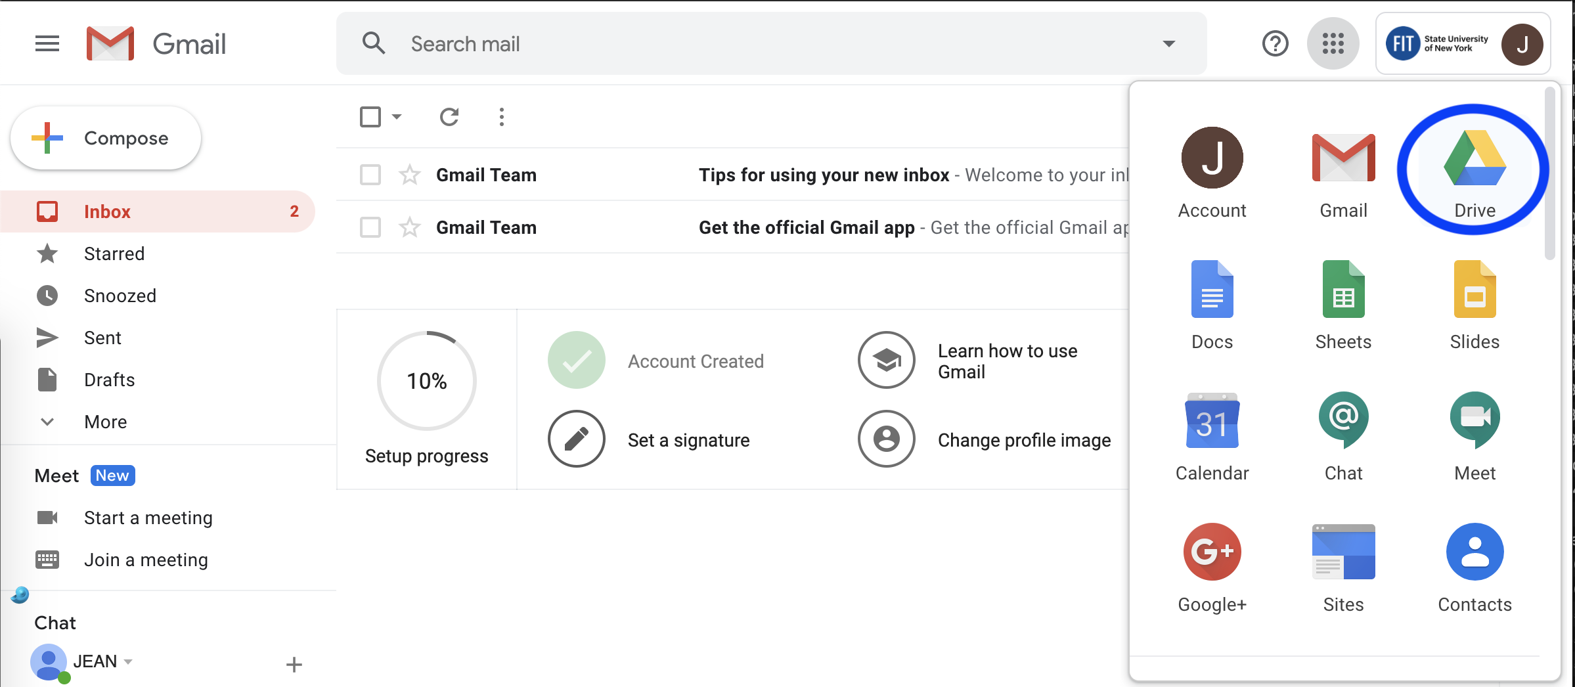
Task: Click the Meet New badge
Action: coord(112,476)
